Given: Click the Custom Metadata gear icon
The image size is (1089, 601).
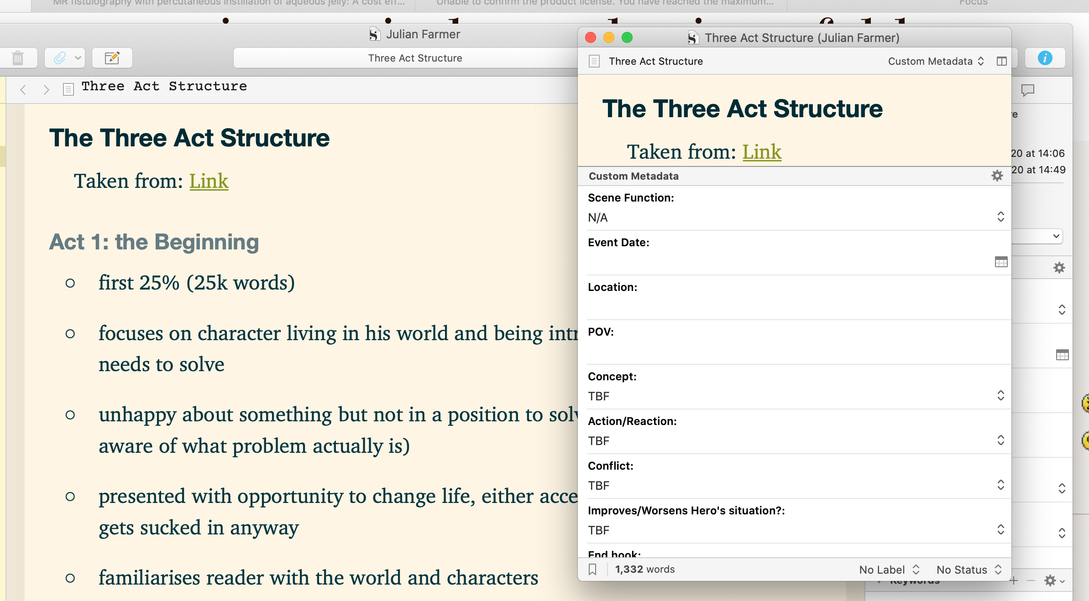Looking at the screenshot, I should [x=997, y=176].
